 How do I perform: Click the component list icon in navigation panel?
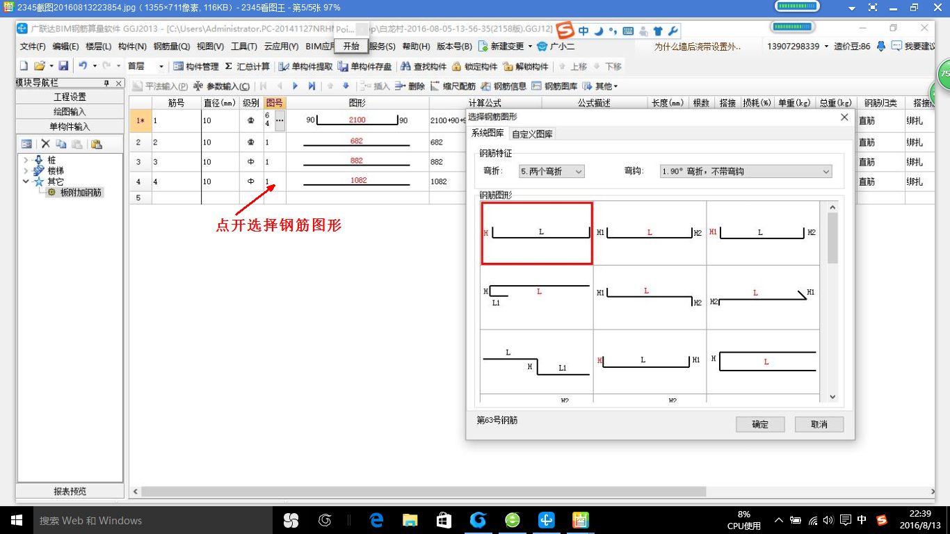(x=26, y=144)
